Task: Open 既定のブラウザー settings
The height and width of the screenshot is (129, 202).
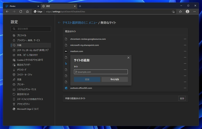Action: coord(31,65)
